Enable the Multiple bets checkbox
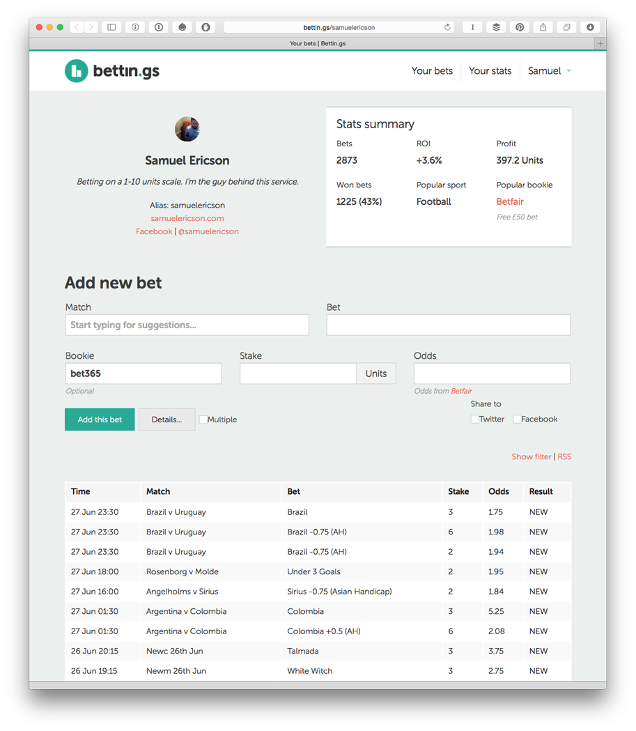The width and height of the screenshot is (636, 731). tap(203, 419)
